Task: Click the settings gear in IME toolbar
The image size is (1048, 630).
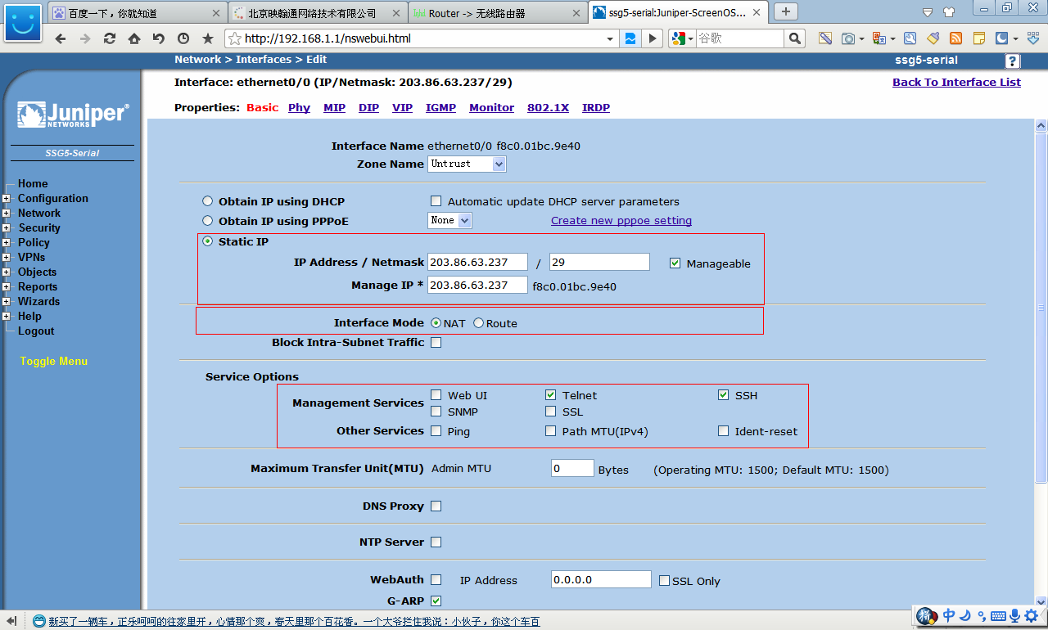Action: click(1031, 615)
